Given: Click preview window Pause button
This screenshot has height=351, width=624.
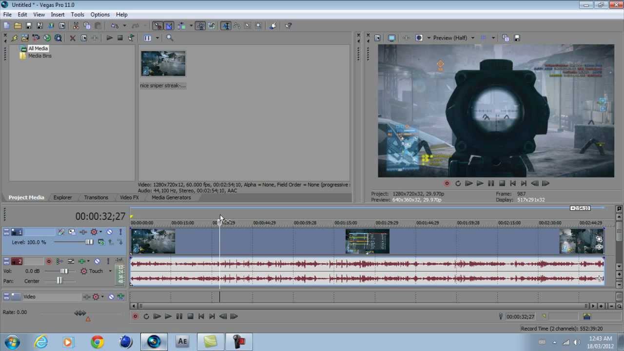Looking at the screenshot, I should coord(491,183).
